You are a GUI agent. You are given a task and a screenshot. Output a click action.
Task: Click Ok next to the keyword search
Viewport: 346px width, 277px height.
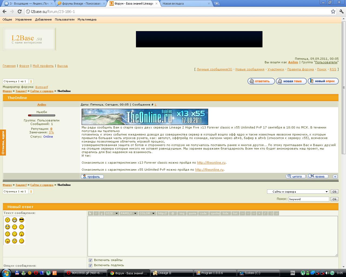click(x=334, y=199)
